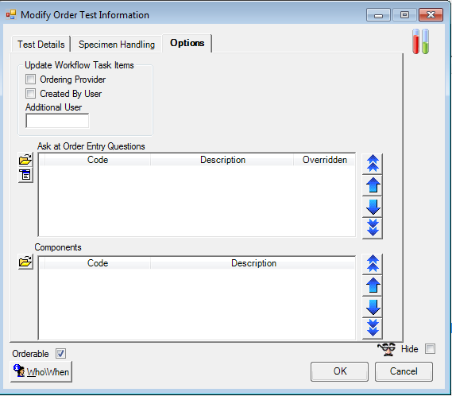The width and height of the screenshot is (452, 396).
Task: Move question to top with double up arrow
Action: click(373, 164)
